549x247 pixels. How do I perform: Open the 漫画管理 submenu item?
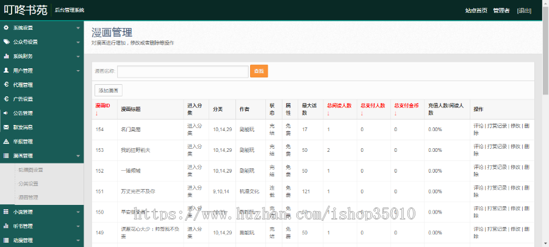coord(28,198)
